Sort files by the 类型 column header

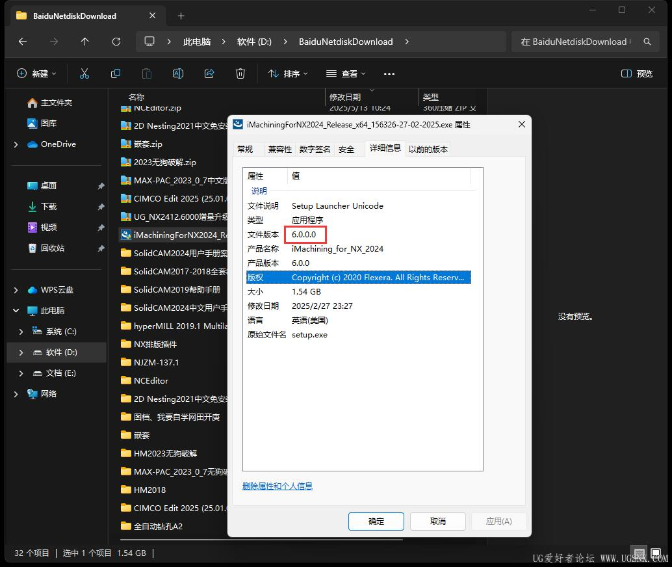tap(431, 97)
